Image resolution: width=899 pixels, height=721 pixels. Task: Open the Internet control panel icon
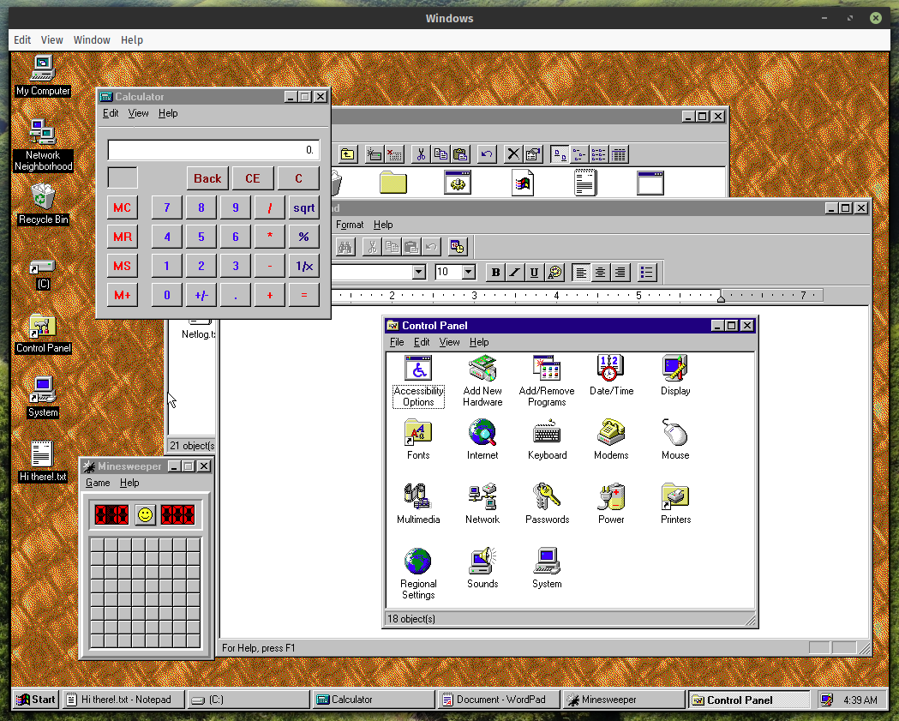[x=482, y=440]
